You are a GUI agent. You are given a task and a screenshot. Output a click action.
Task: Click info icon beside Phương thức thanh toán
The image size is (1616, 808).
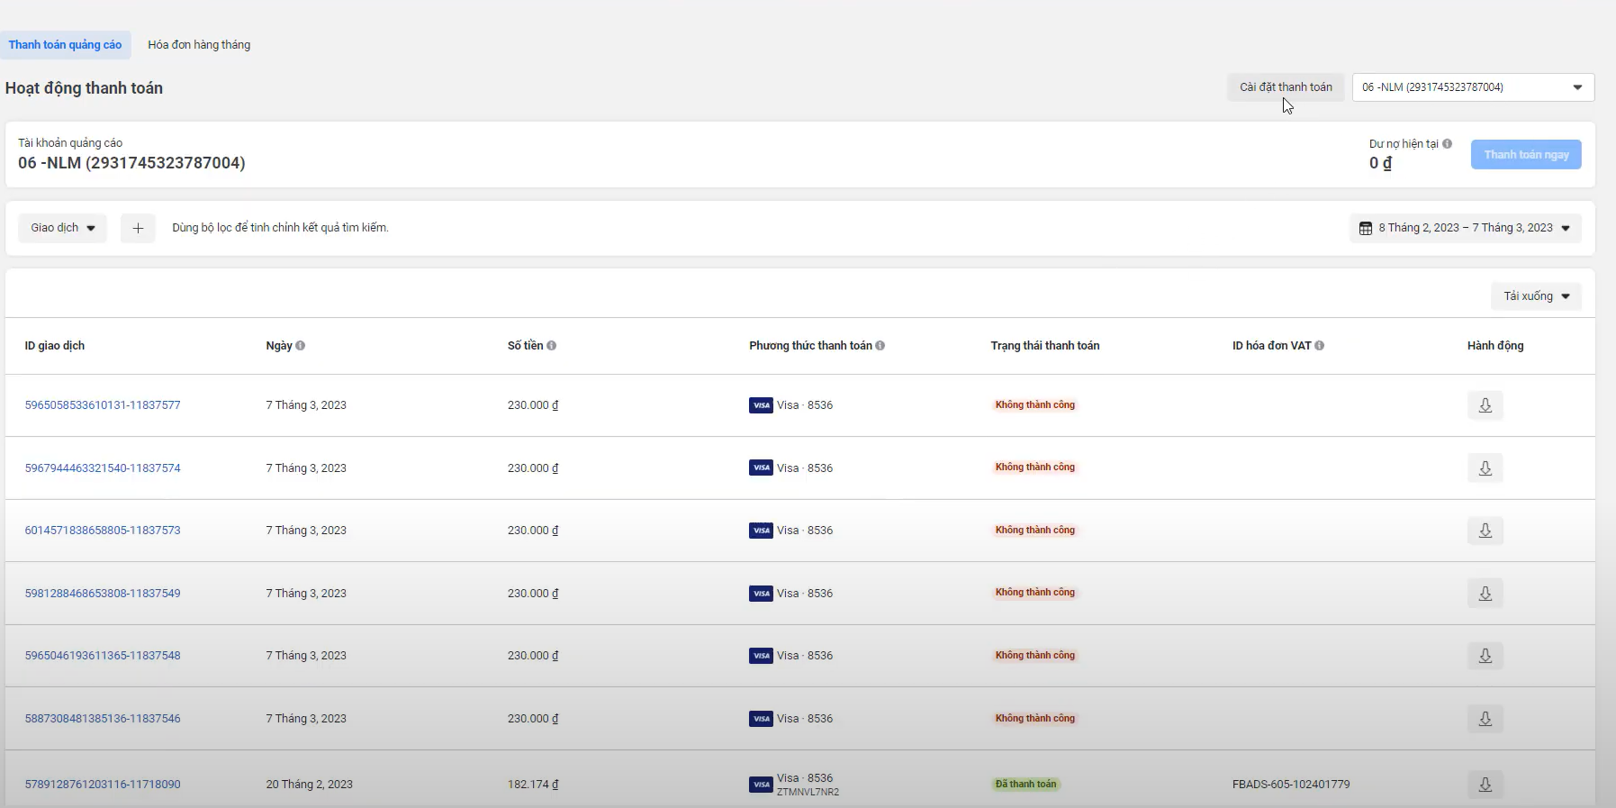[880, 346]
